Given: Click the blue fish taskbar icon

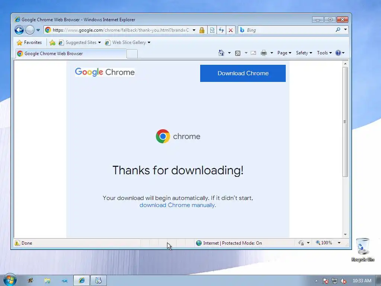Looking at the screenshot, I should [64, 281].
